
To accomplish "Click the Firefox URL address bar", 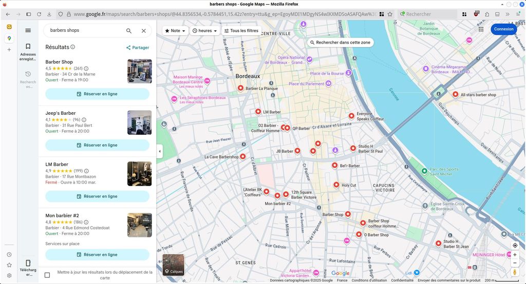I will click(x=224, y=14).
